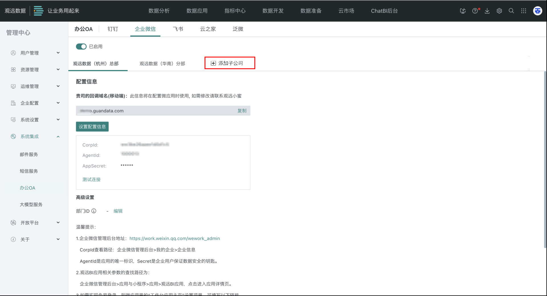Click the 设置配置信息 button
547x296 pixels.
[92, 127]
